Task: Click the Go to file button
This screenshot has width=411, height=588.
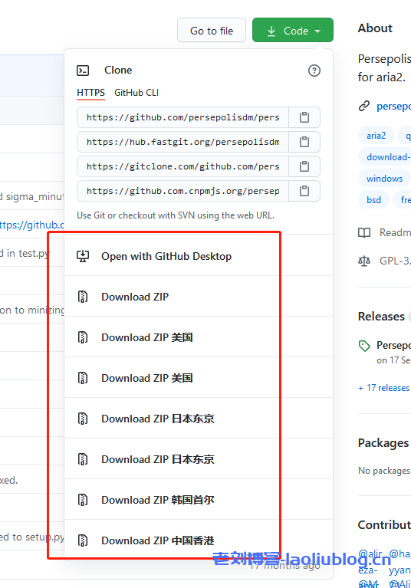Action: click(x=212, y=30)
